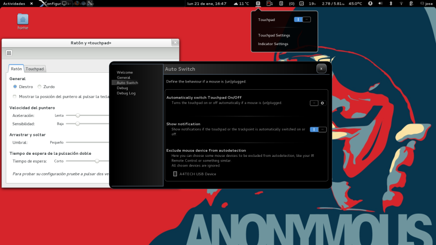Click the Firefox icon in the top bar
The image size is (436, 245).
(77, 4)
